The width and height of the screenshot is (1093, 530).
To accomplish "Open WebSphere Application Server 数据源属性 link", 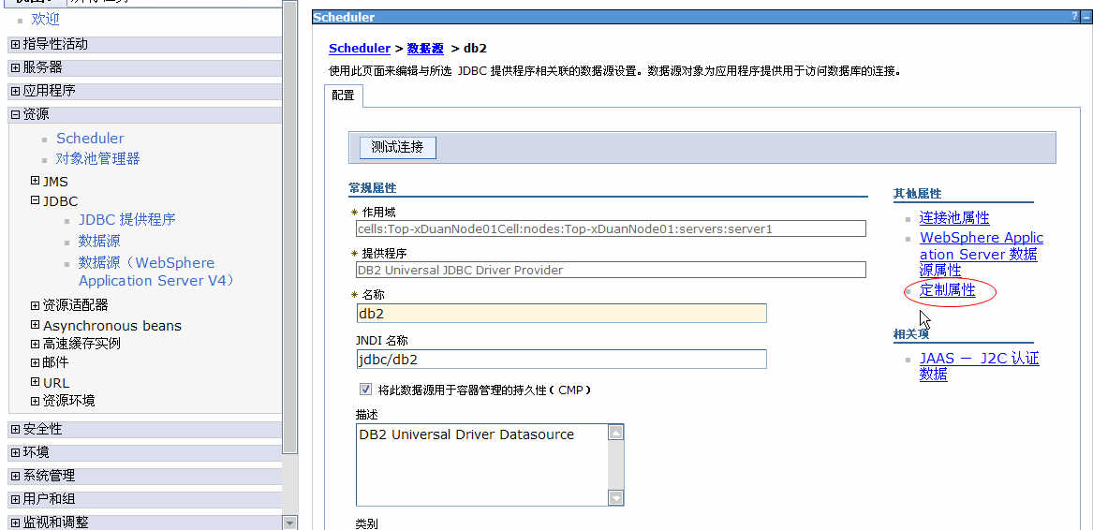I will (982, 255).
